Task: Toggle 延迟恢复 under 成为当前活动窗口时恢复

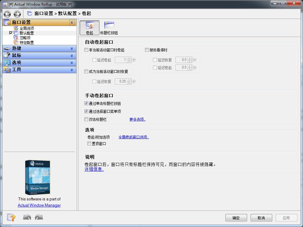Action: click(x=94, y=82)
